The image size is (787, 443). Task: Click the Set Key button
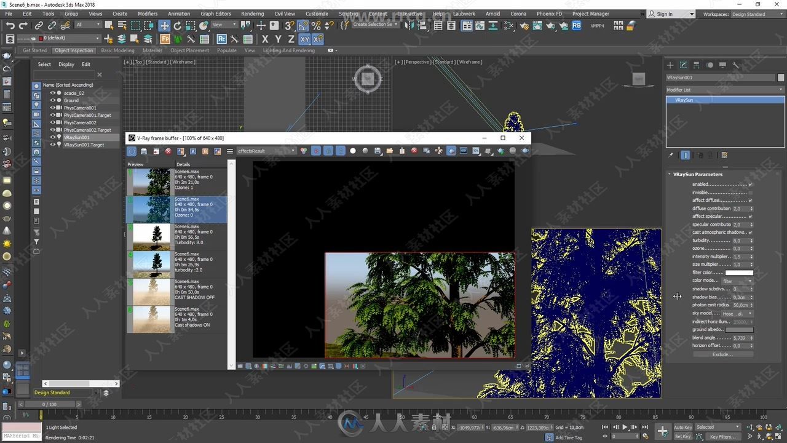[682, 437]
